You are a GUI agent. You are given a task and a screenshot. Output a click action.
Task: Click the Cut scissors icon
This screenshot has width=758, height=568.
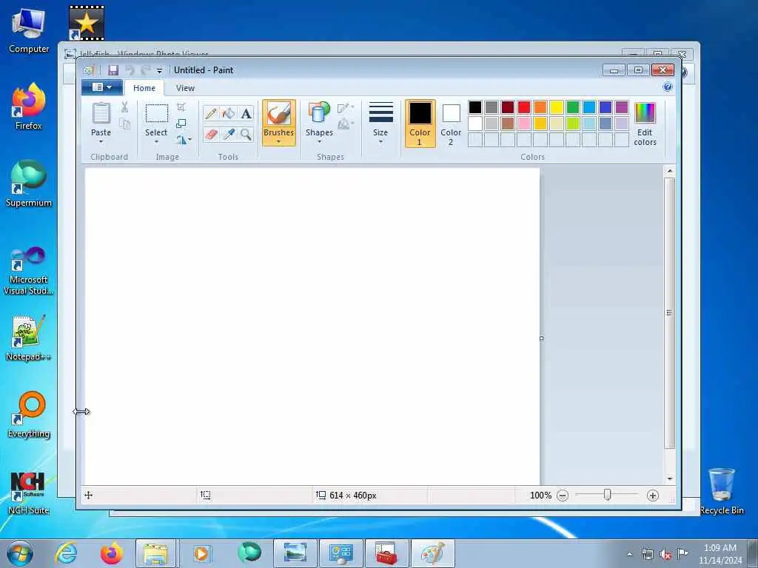click(x=124, y=107)
